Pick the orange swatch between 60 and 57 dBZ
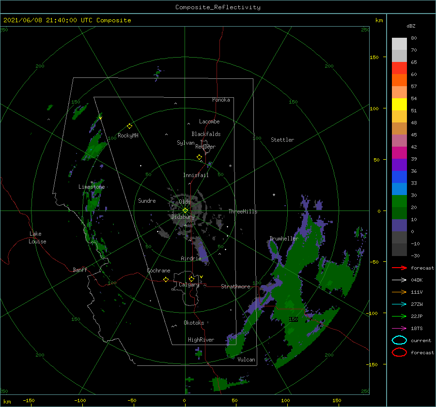 point(399,80)
